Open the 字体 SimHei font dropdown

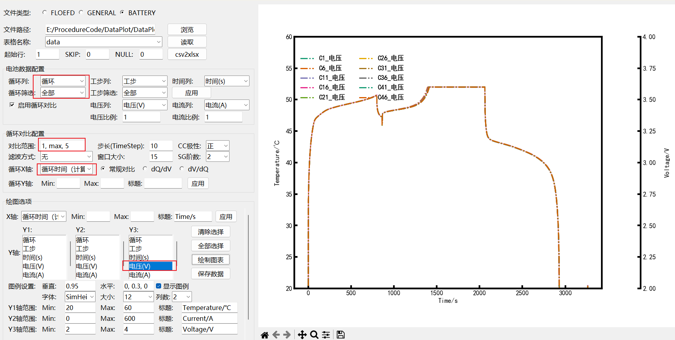point(80,297)
